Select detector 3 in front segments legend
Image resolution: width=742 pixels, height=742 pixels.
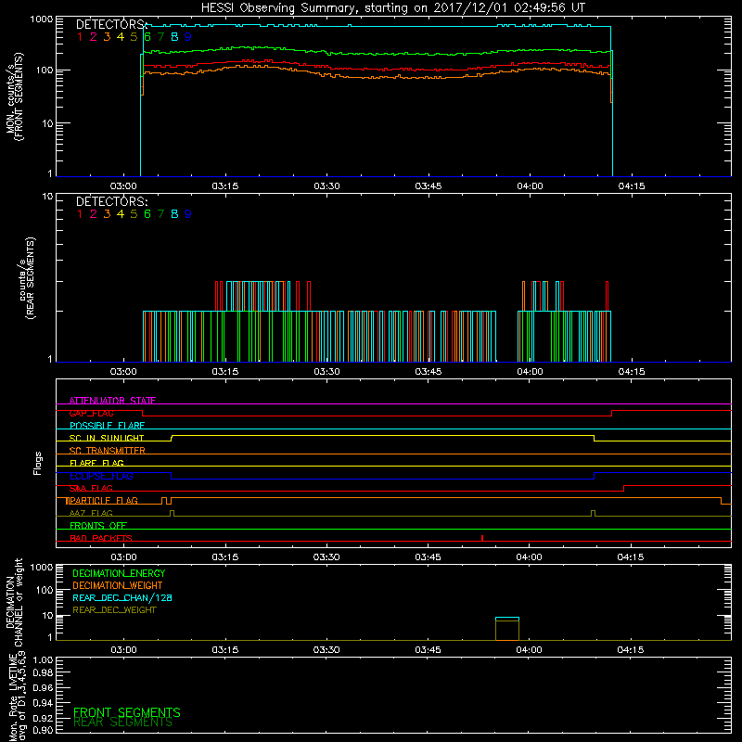click(x=107, y=36)
